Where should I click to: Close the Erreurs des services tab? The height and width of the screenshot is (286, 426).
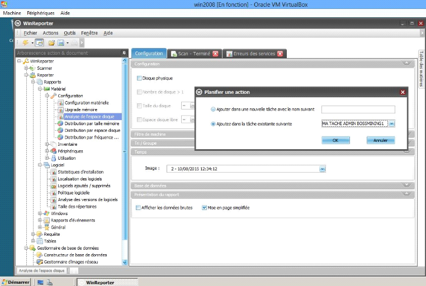[x=280, y=54]
